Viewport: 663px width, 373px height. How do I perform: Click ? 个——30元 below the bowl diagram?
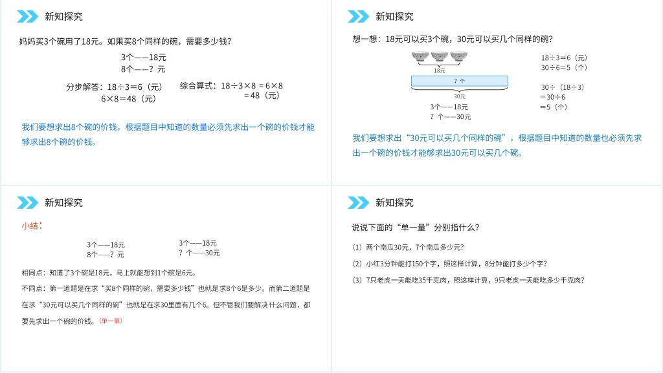coord(451,116)
